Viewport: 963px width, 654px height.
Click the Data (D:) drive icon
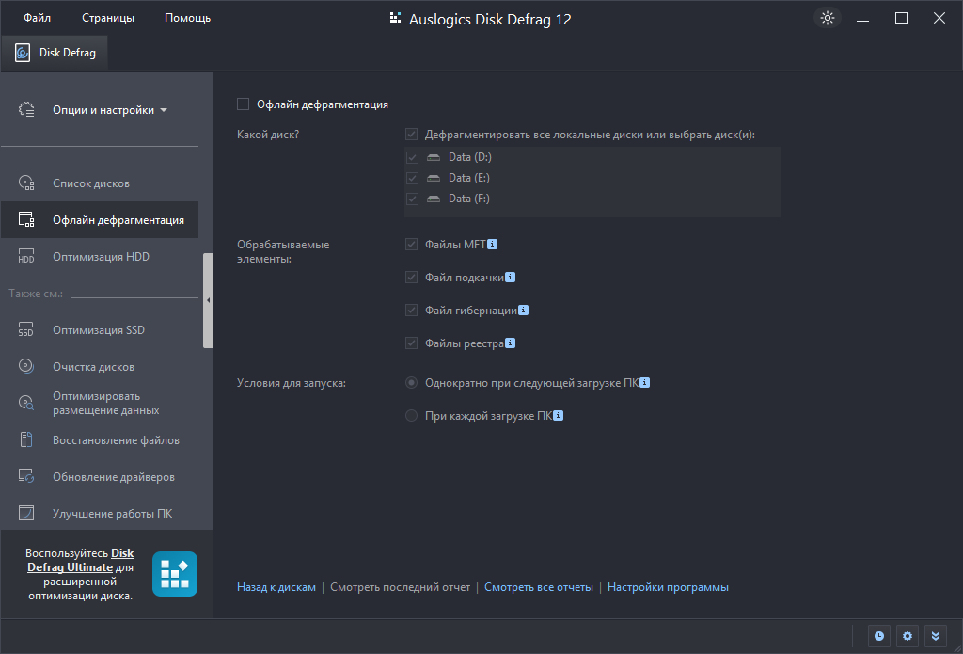pos(434,157)
